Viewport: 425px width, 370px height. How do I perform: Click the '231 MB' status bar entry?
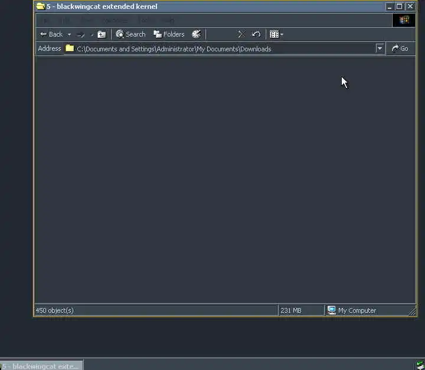[291, 310]
